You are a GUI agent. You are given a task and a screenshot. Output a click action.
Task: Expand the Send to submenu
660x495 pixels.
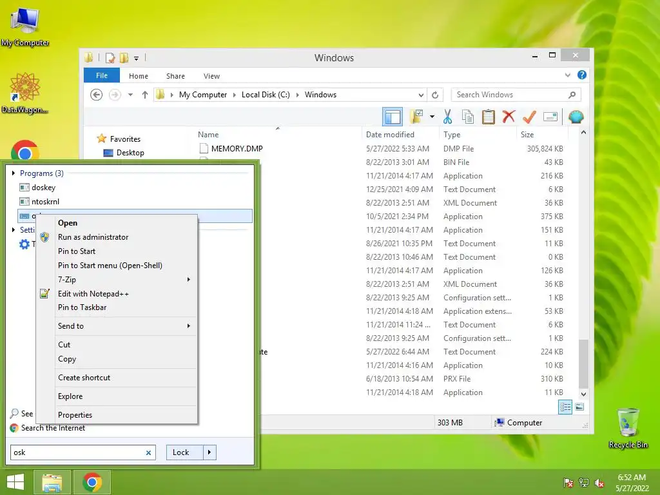[126, 325]
